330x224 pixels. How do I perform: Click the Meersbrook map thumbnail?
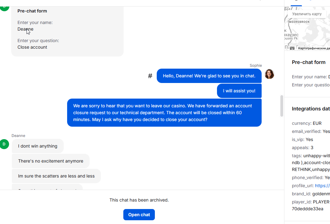(307, 28)
